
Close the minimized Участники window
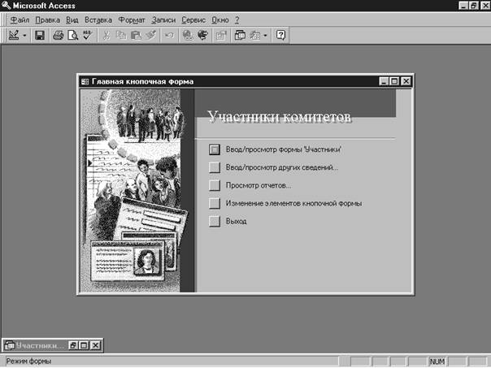click(95, 345)
